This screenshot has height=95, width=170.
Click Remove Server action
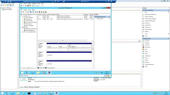[148, 29]
